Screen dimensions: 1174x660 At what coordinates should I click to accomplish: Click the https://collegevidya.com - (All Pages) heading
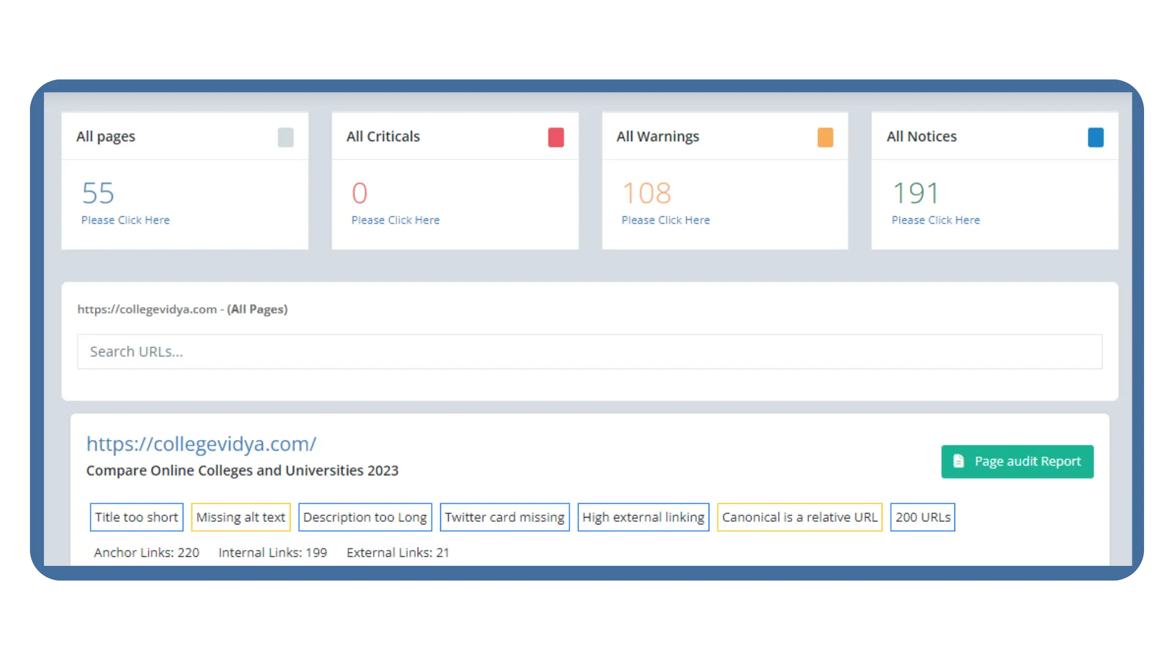point(182,309)
